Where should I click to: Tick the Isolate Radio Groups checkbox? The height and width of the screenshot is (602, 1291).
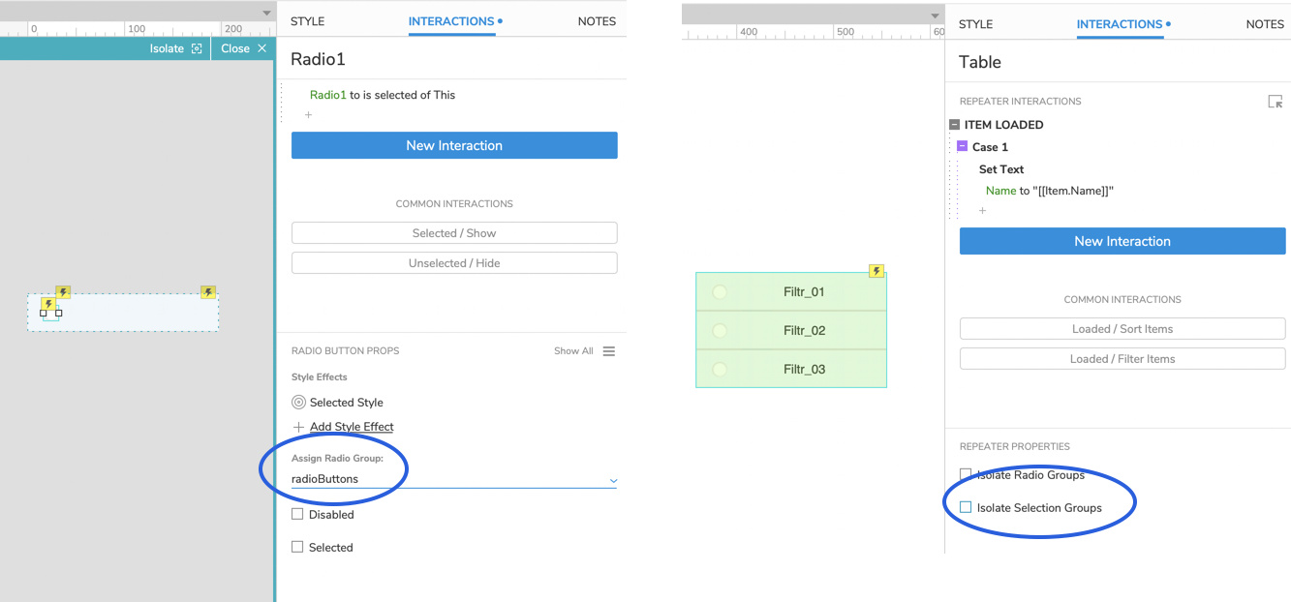[x=966, y=474]
